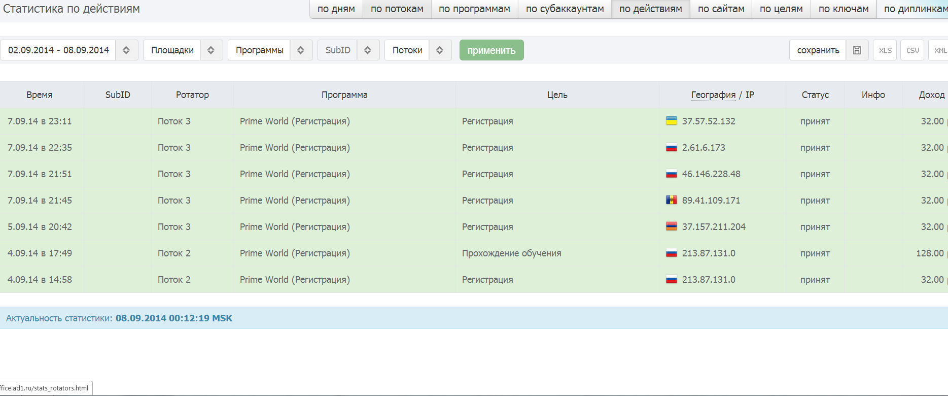
Task: Click Прохождение обучения goal cell
Action: click(511, 253)
